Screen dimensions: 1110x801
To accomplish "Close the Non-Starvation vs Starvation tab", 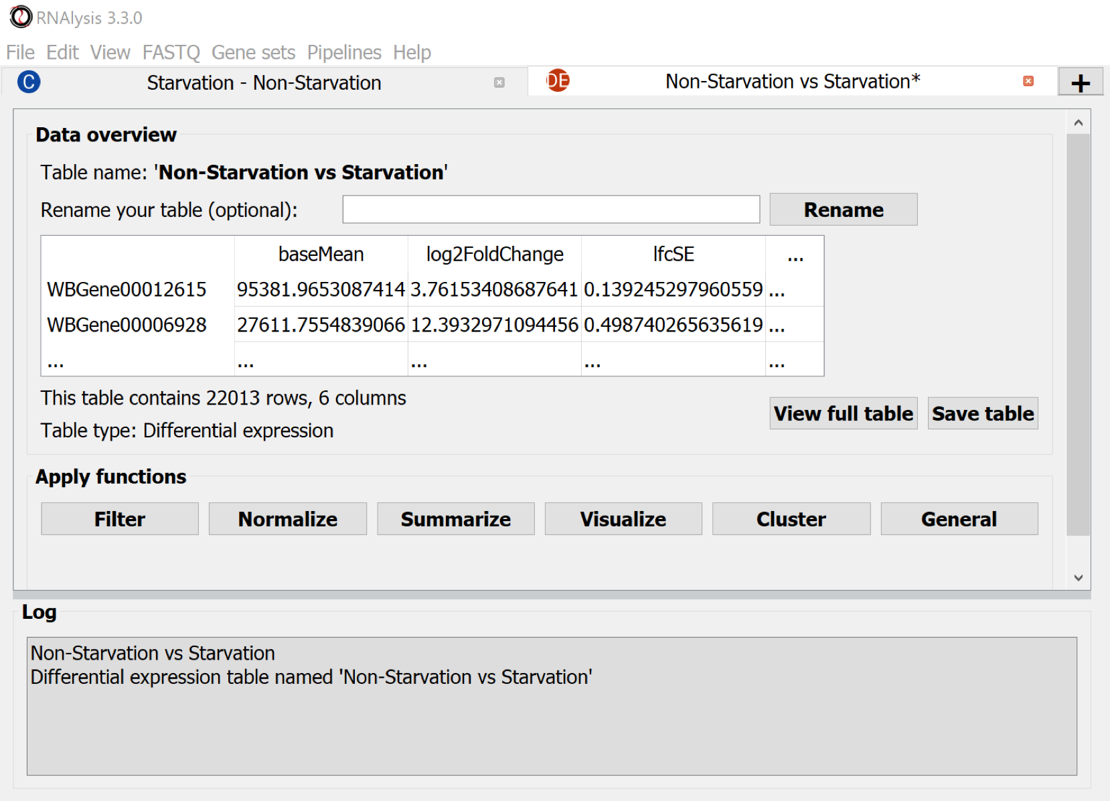I will 1028,81.
